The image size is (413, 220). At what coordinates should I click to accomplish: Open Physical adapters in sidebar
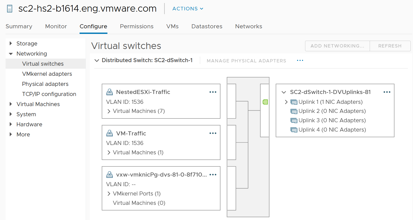45,84
